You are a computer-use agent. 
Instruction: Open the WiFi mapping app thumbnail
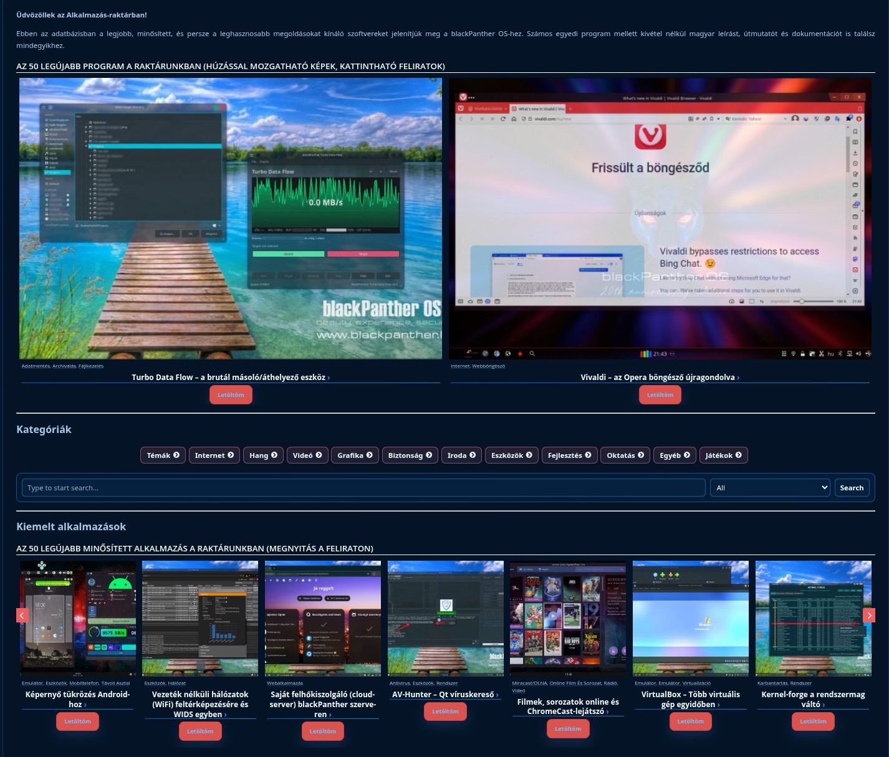coord(200,618)
